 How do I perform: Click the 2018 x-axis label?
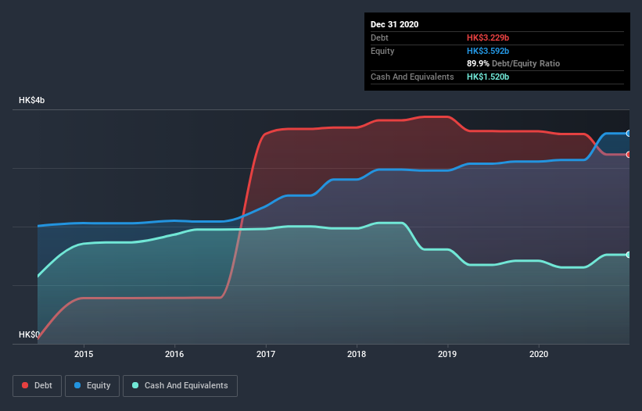tap(357, 354)
